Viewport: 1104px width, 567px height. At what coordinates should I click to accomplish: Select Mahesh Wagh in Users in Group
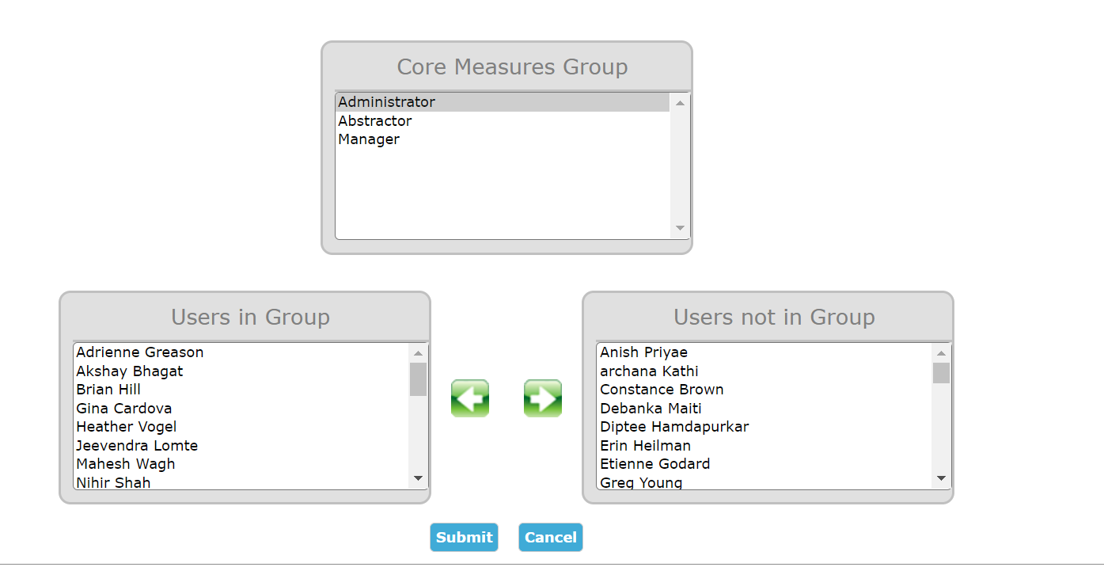tap(241, 464)
